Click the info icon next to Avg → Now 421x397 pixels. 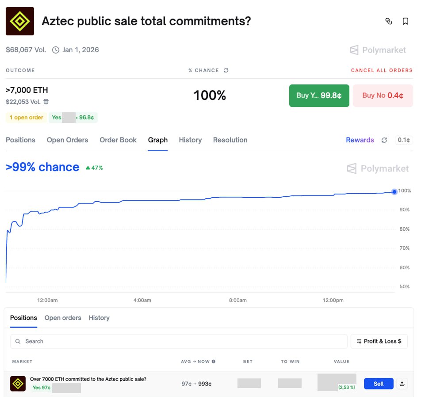(214, 362)
